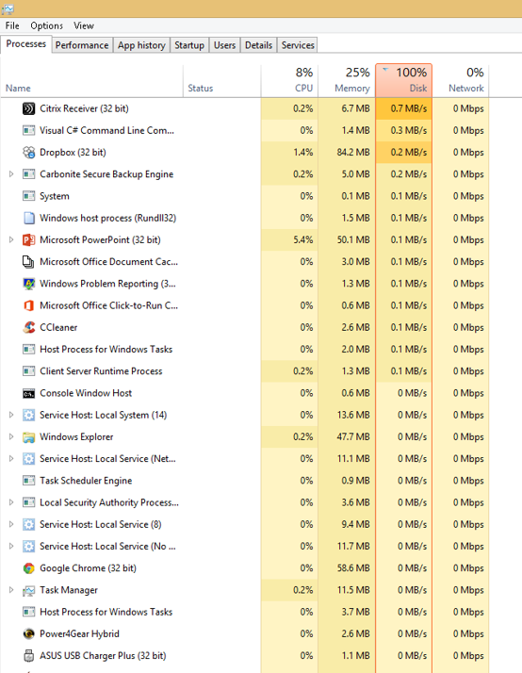Click the Citrix Receiver process icon
522x673 pixels.
[x=28, y=108]
